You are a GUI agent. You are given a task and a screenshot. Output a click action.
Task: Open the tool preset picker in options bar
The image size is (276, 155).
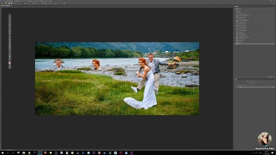click(x=3, y=3)
